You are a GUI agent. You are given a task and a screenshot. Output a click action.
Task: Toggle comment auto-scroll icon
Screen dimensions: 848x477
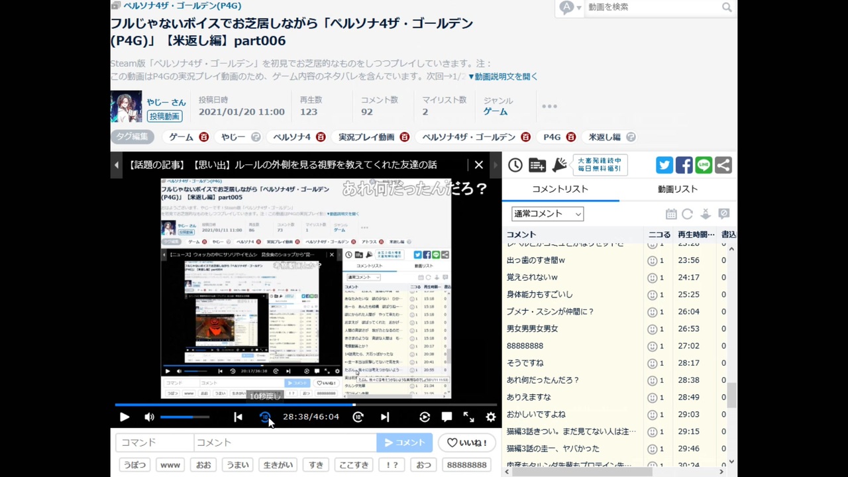tap(706, 214)
